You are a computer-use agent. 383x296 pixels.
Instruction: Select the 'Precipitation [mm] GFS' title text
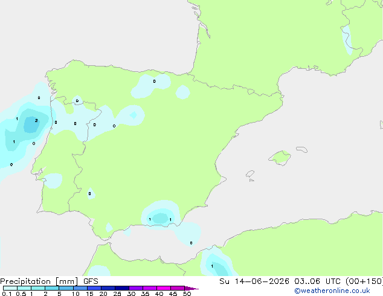pyautogui.click(x=49, y=282)
